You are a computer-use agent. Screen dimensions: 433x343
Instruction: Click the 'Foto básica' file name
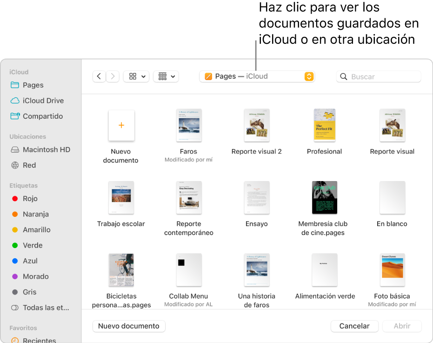(392, 296)
